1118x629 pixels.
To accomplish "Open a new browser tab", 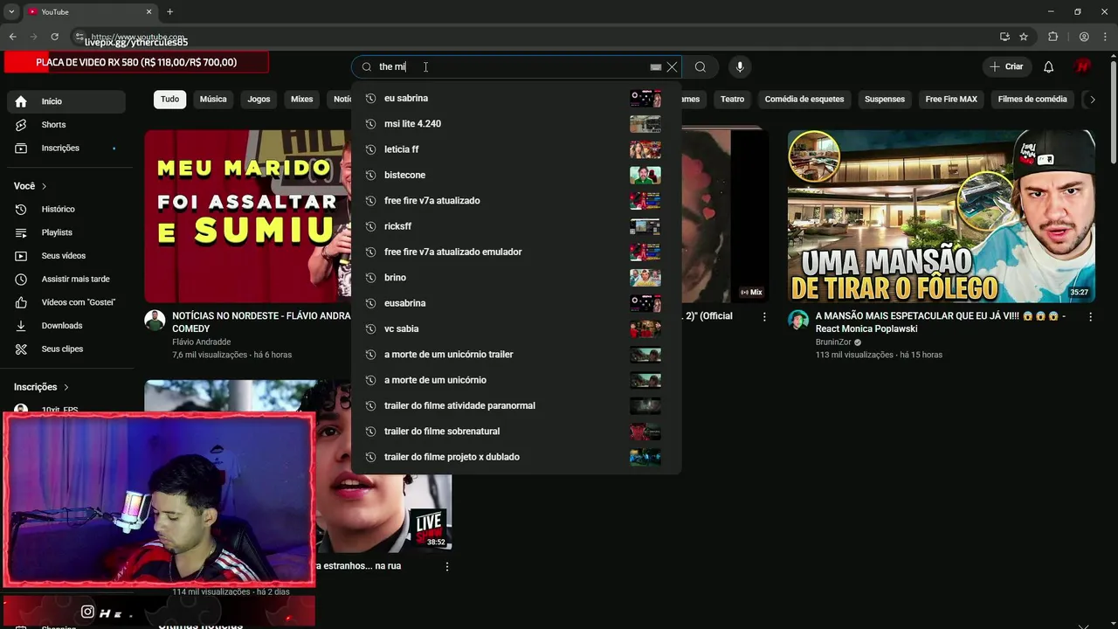I will pyautogui.click(x=169, y=11).
